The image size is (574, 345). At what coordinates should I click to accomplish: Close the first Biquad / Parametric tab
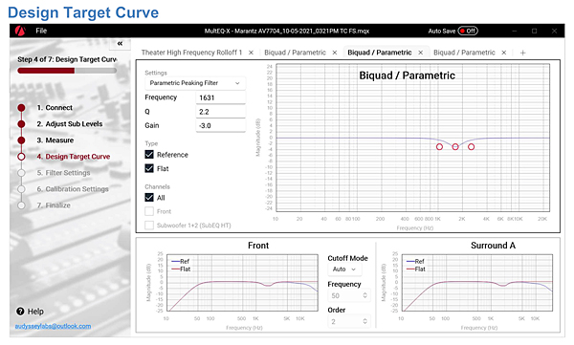point(335,53)
